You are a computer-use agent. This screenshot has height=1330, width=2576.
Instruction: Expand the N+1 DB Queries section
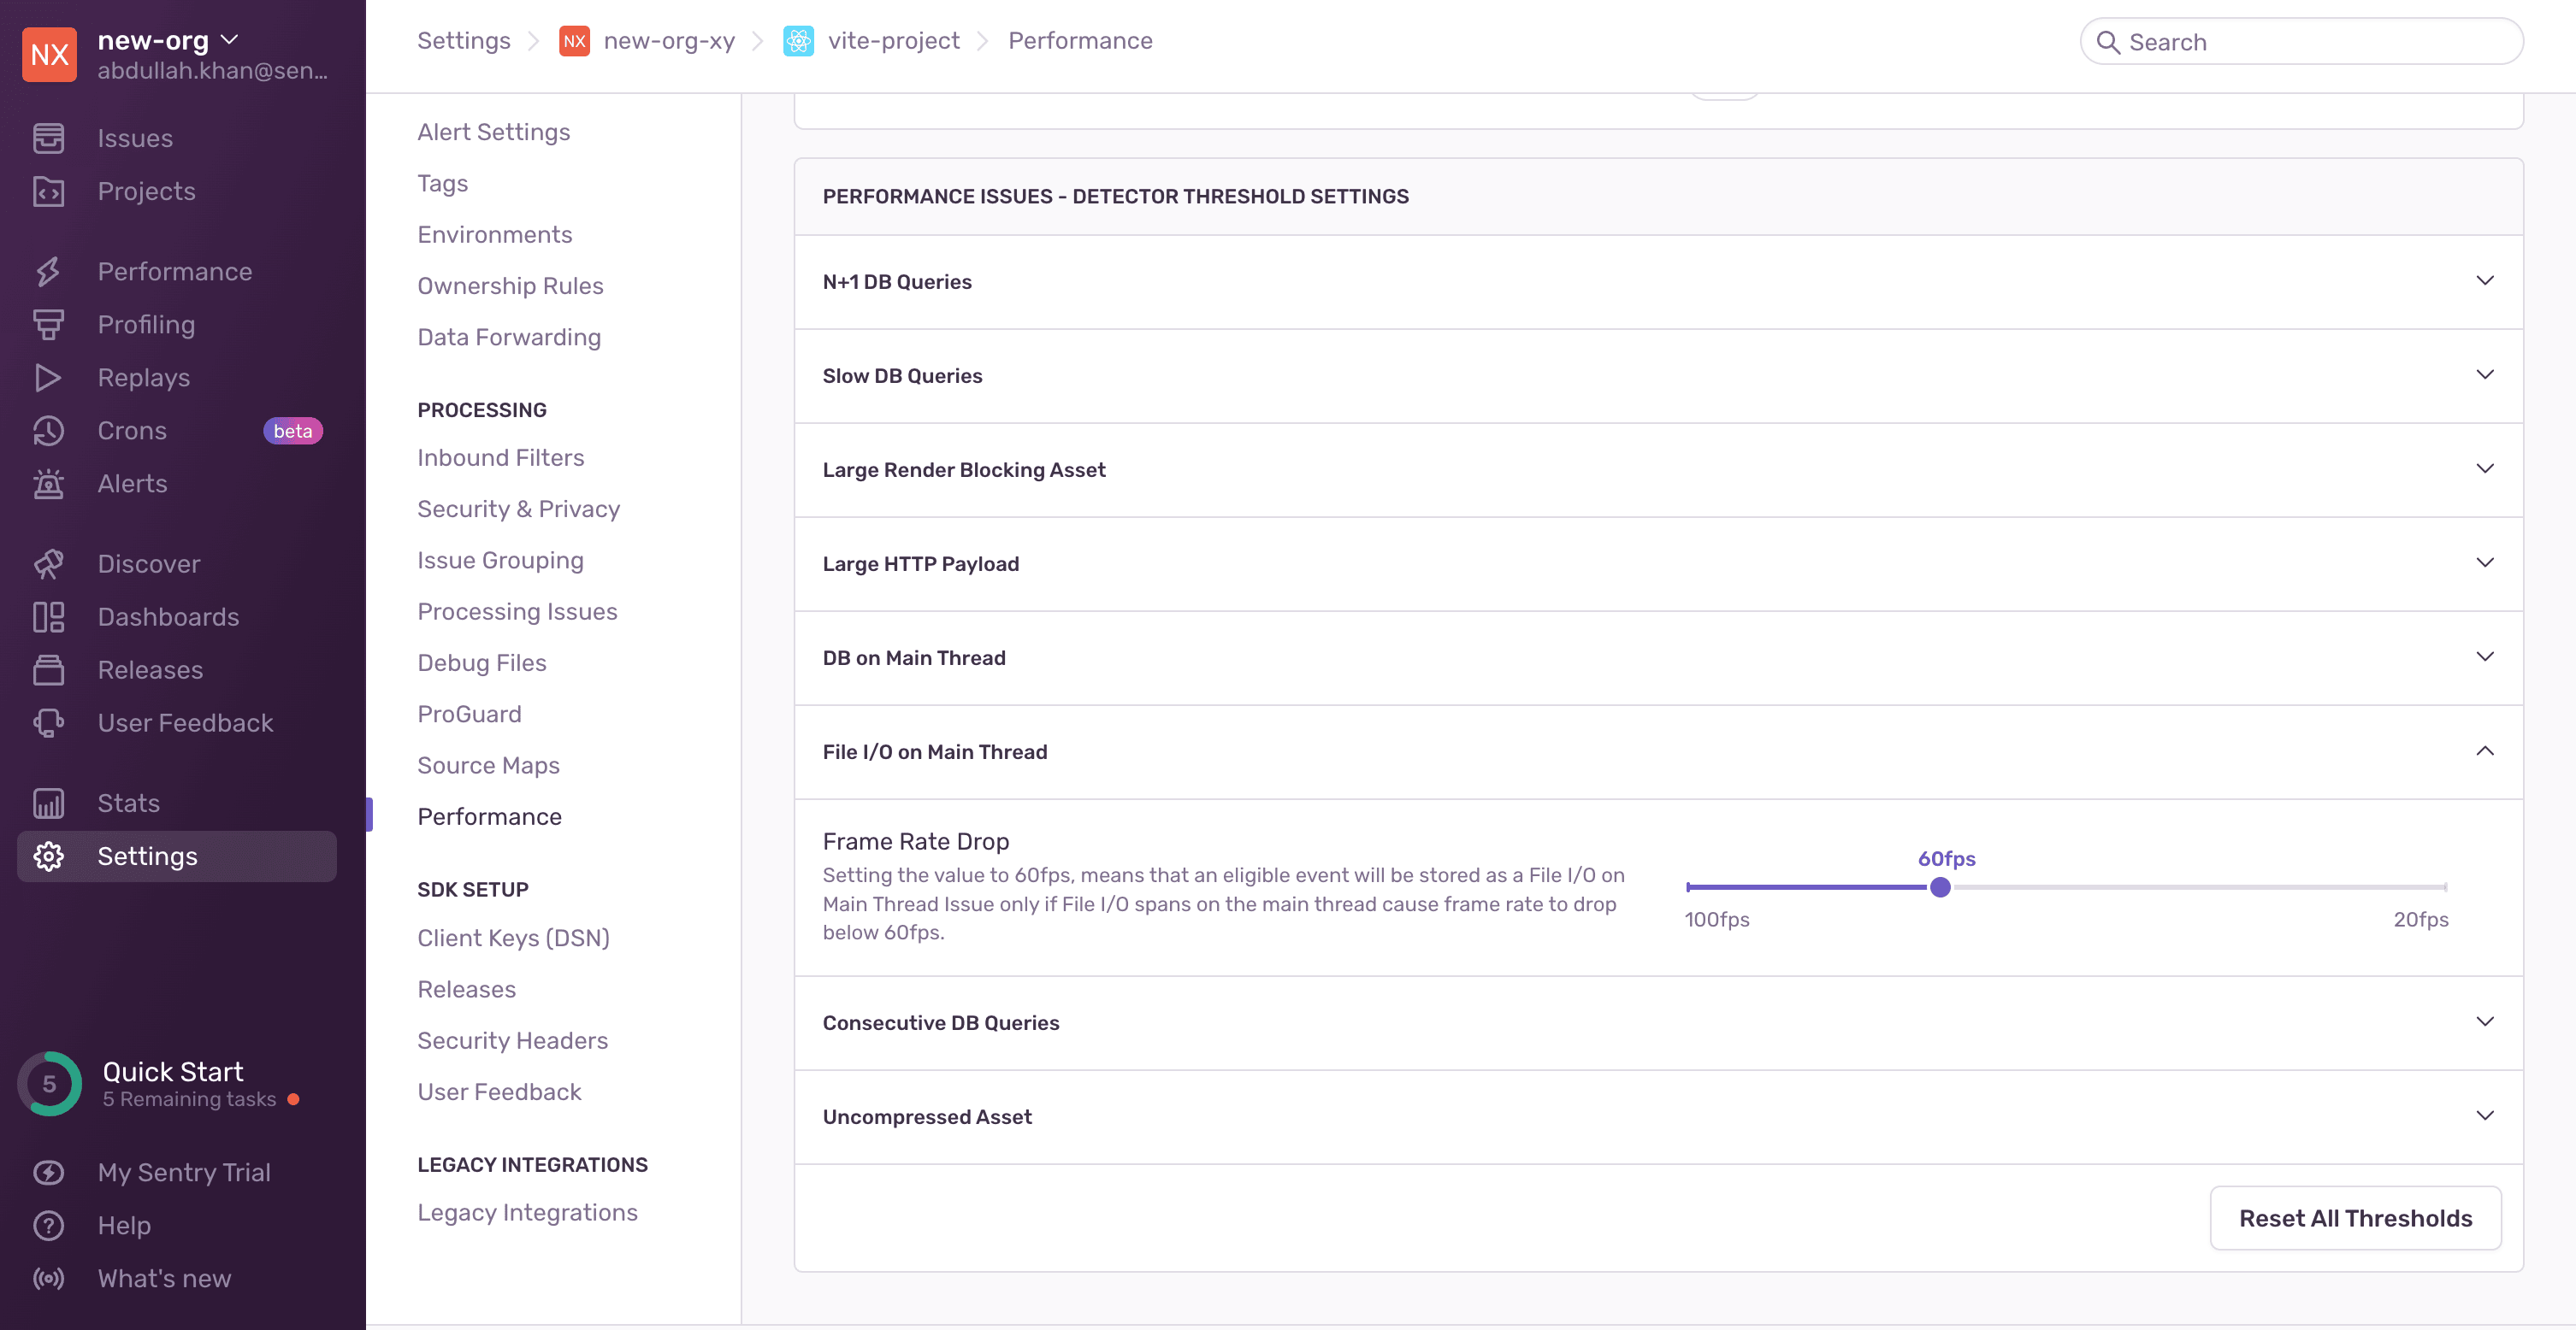[x=2484, y=281]
